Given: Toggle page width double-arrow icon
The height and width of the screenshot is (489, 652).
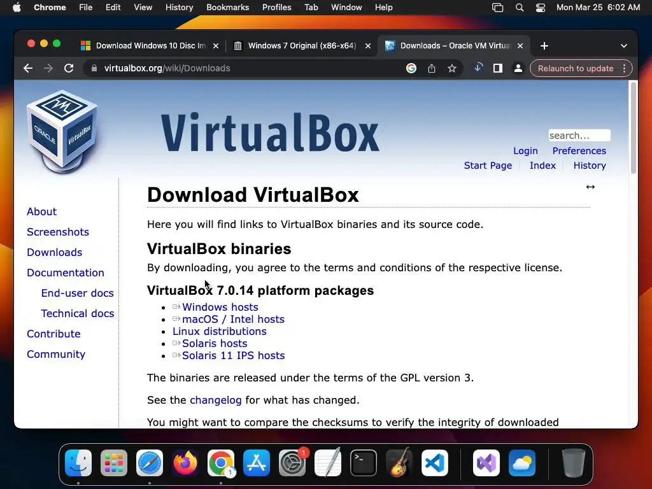Looking at the screenshot, I should click(590, 187).
